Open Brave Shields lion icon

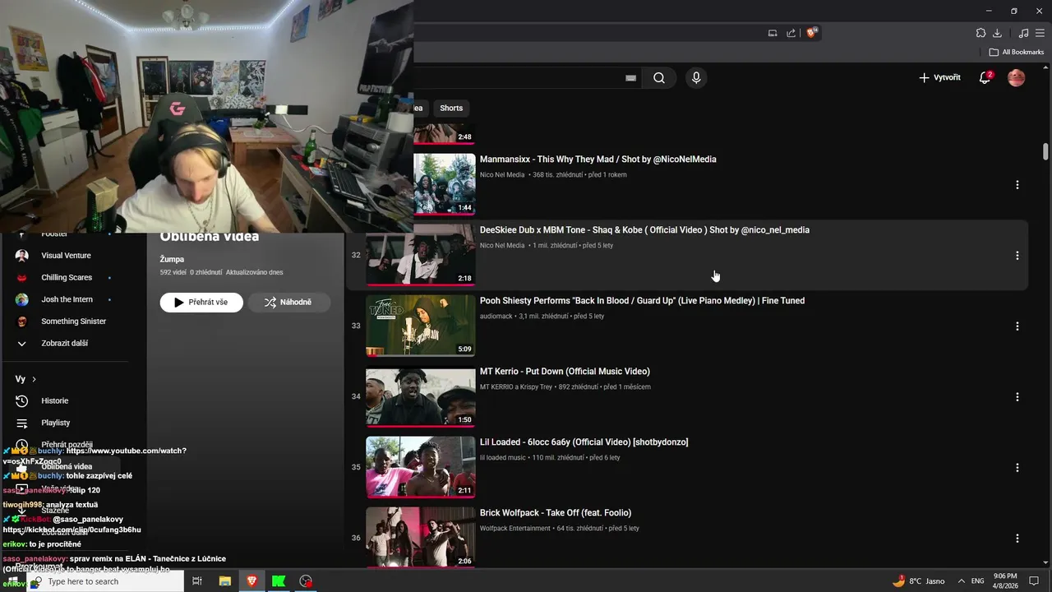(812, 33)
